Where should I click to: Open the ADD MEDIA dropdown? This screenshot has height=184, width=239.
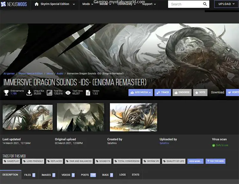[141, 92]
